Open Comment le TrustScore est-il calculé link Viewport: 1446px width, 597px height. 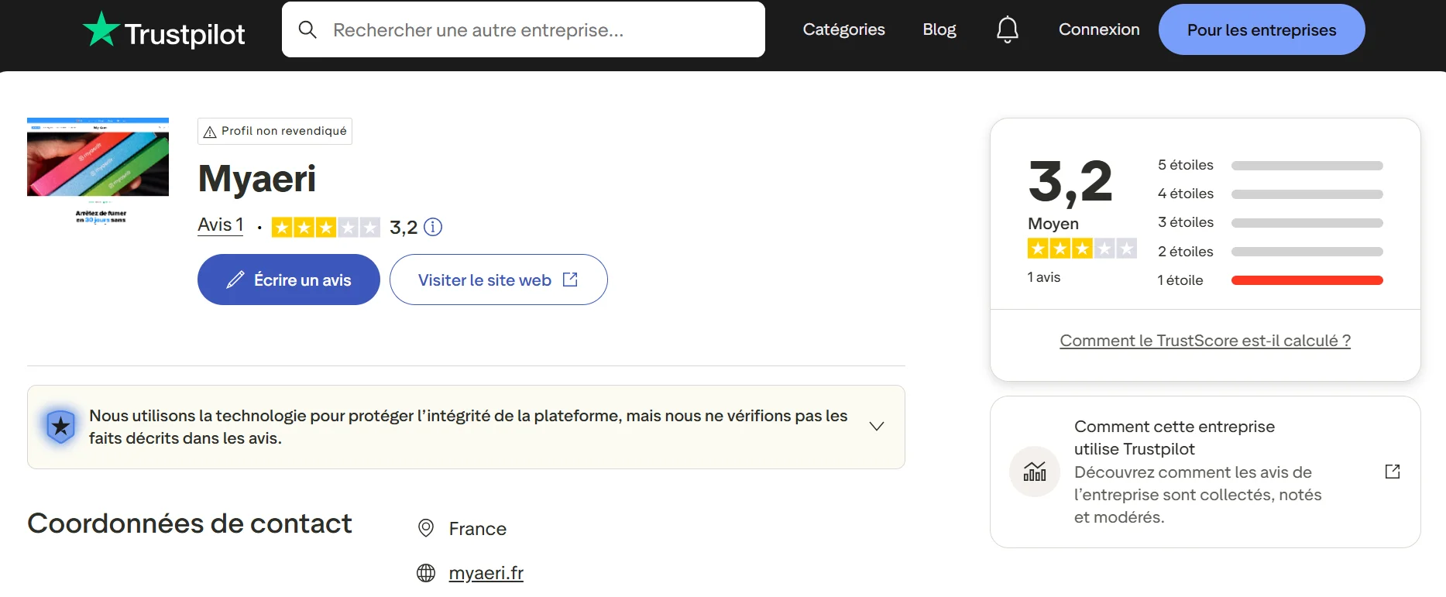pyautogui.click(x=1205, y=341)
